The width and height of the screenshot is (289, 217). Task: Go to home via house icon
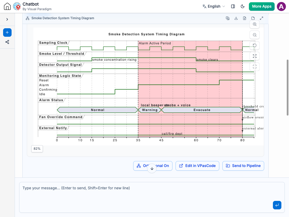(7, 6)
